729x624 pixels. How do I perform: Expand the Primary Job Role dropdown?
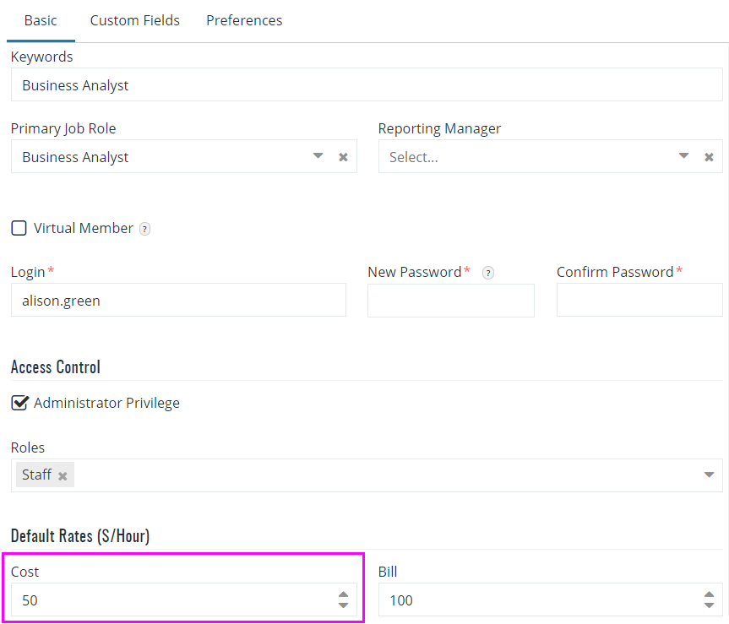point(318,155)
